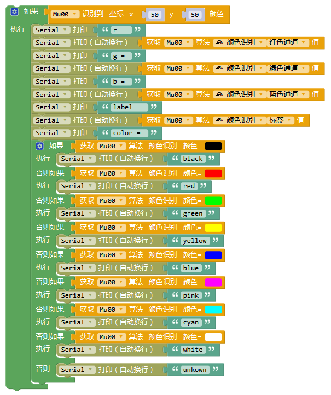Viewport: 331px width, 395px height.
Task: Click the 'unkown' string field
Action: coord(195,370)
